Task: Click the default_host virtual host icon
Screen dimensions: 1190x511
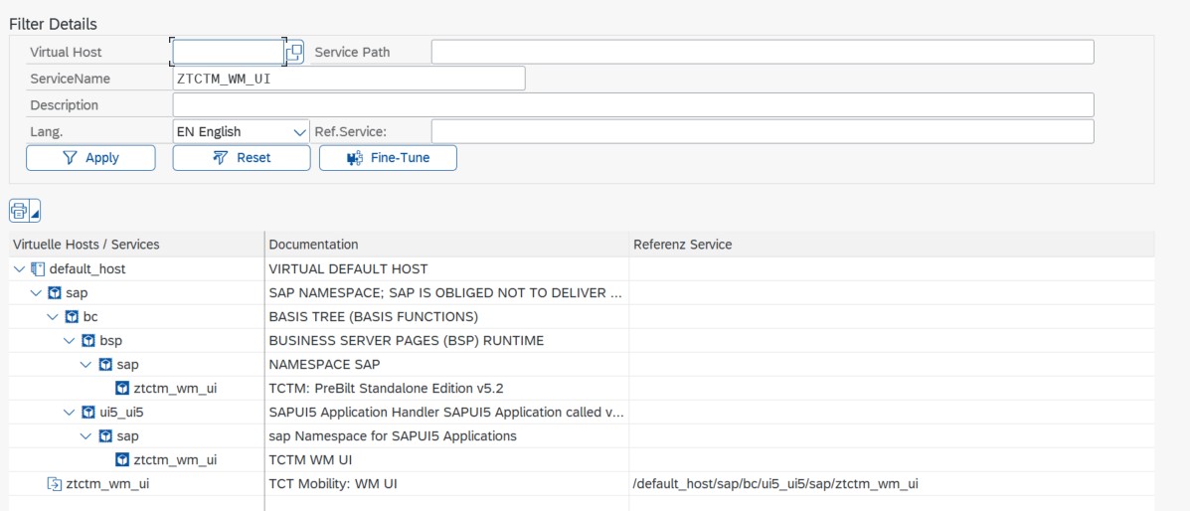Action: (x=38, y=268)
